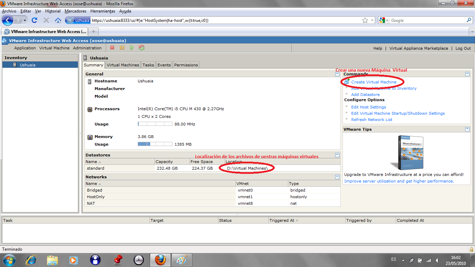Reload page with Firefox refresh icon
Viewport: 475px width, 267px height.
point(34,21)
